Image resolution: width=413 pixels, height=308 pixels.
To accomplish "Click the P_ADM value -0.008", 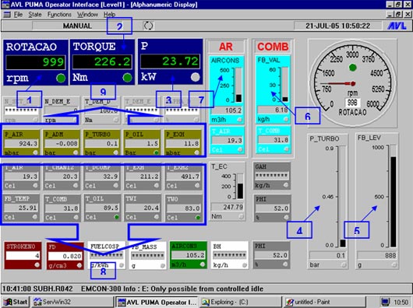I will [62, 143].
